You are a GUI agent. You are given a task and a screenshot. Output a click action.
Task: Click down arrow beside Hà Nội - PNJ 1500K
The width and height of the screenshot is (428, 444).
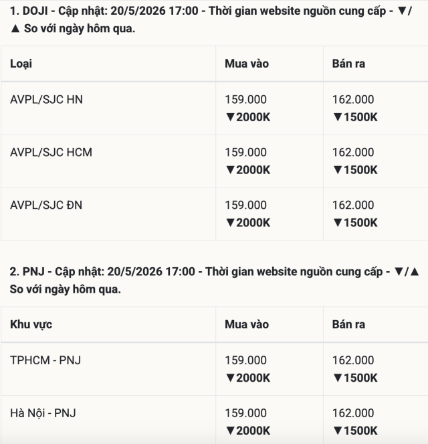pyautogui.click(x=338, y=431)
